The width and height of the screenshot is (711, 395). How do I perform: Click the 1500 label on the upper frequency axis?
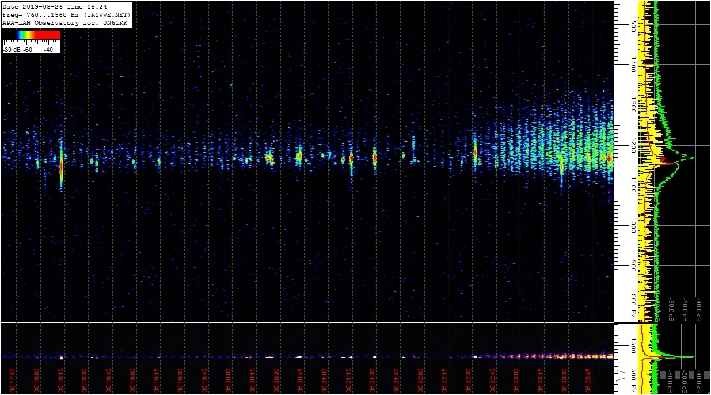tap(633, 25)
